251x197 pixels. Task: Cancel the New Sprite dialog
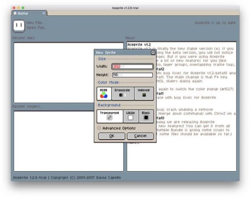point(140,136)
